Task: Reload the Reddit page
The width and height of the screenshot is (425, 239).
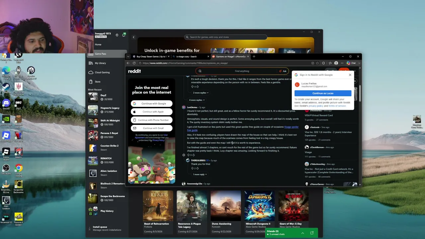Action: point(134,63)
